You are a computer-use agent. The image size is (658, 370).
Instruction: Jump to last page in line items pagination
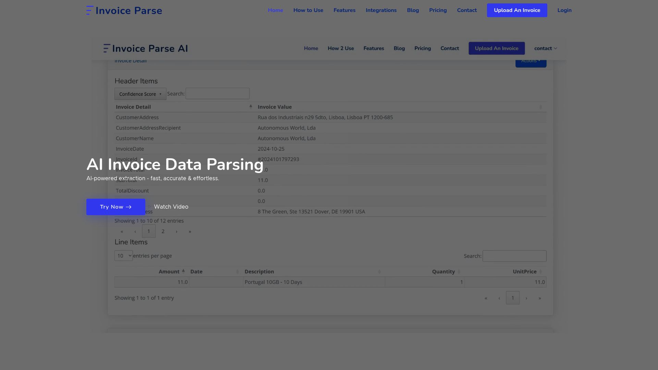coord(540,298)
